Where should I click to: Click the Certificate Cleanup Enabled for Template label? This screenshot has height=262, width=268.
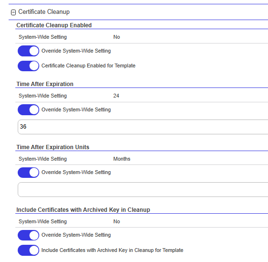coord(89,66)
